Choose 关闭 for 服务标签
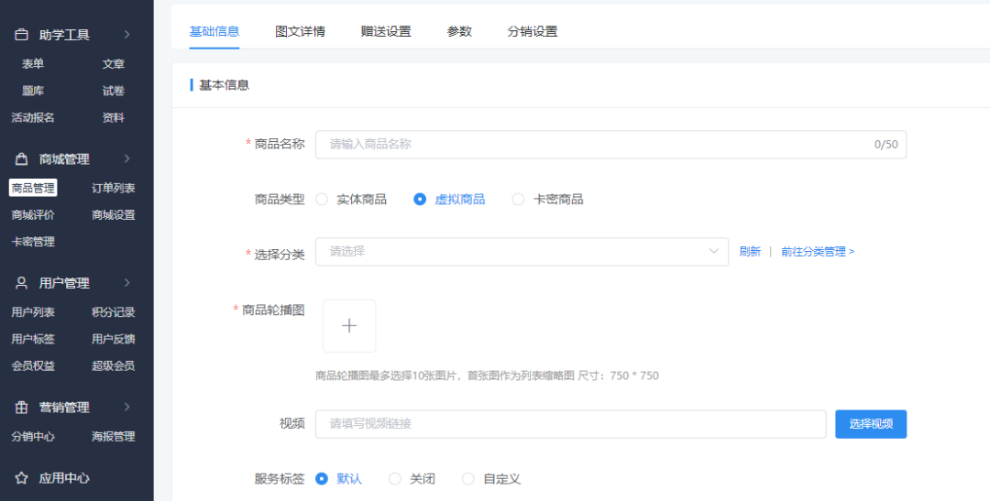990x501 pixels. click(x=395, y=479)
